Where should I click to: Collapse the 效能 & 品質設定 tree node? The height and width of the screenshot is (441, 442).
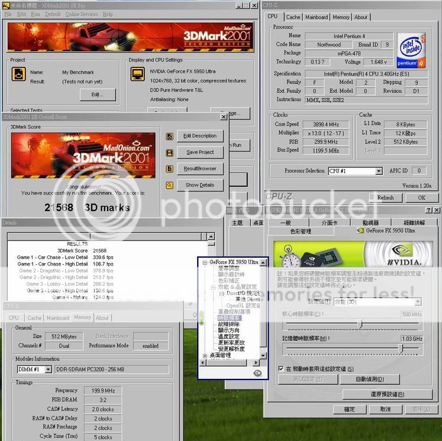pyautogui.click(x=214, y=287)
